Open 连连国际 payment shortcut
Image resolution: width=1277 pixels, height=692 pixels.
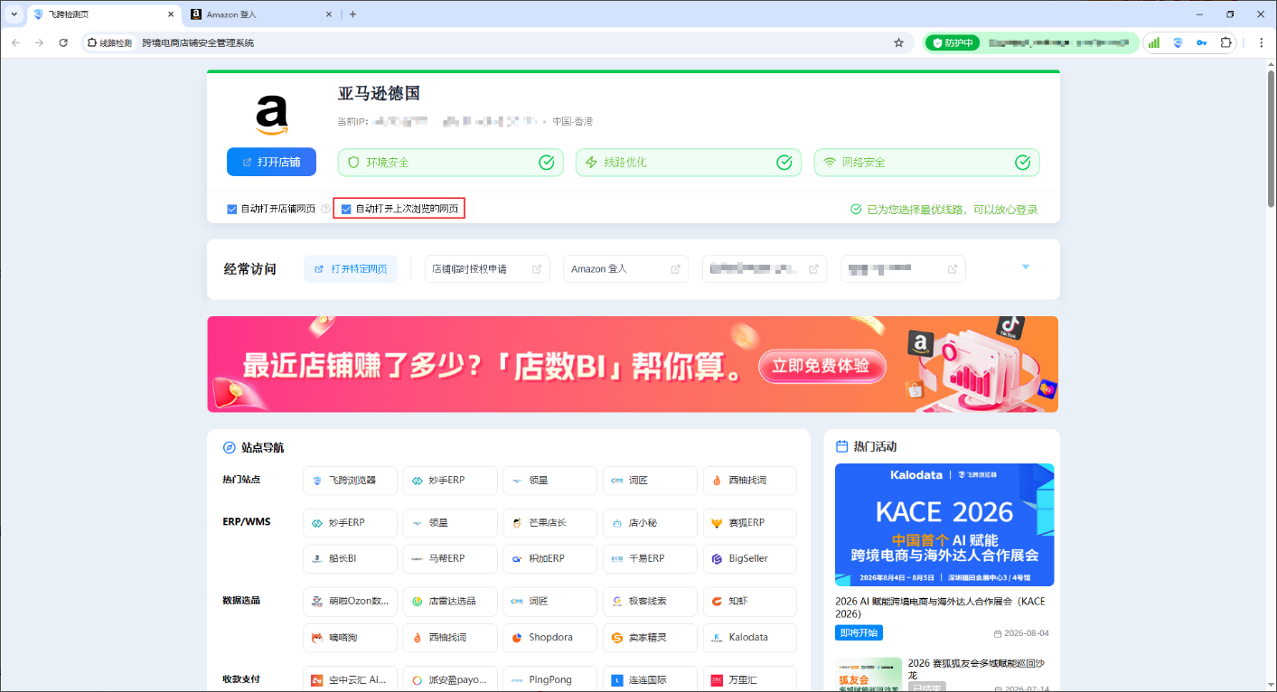tap(650, 679)
